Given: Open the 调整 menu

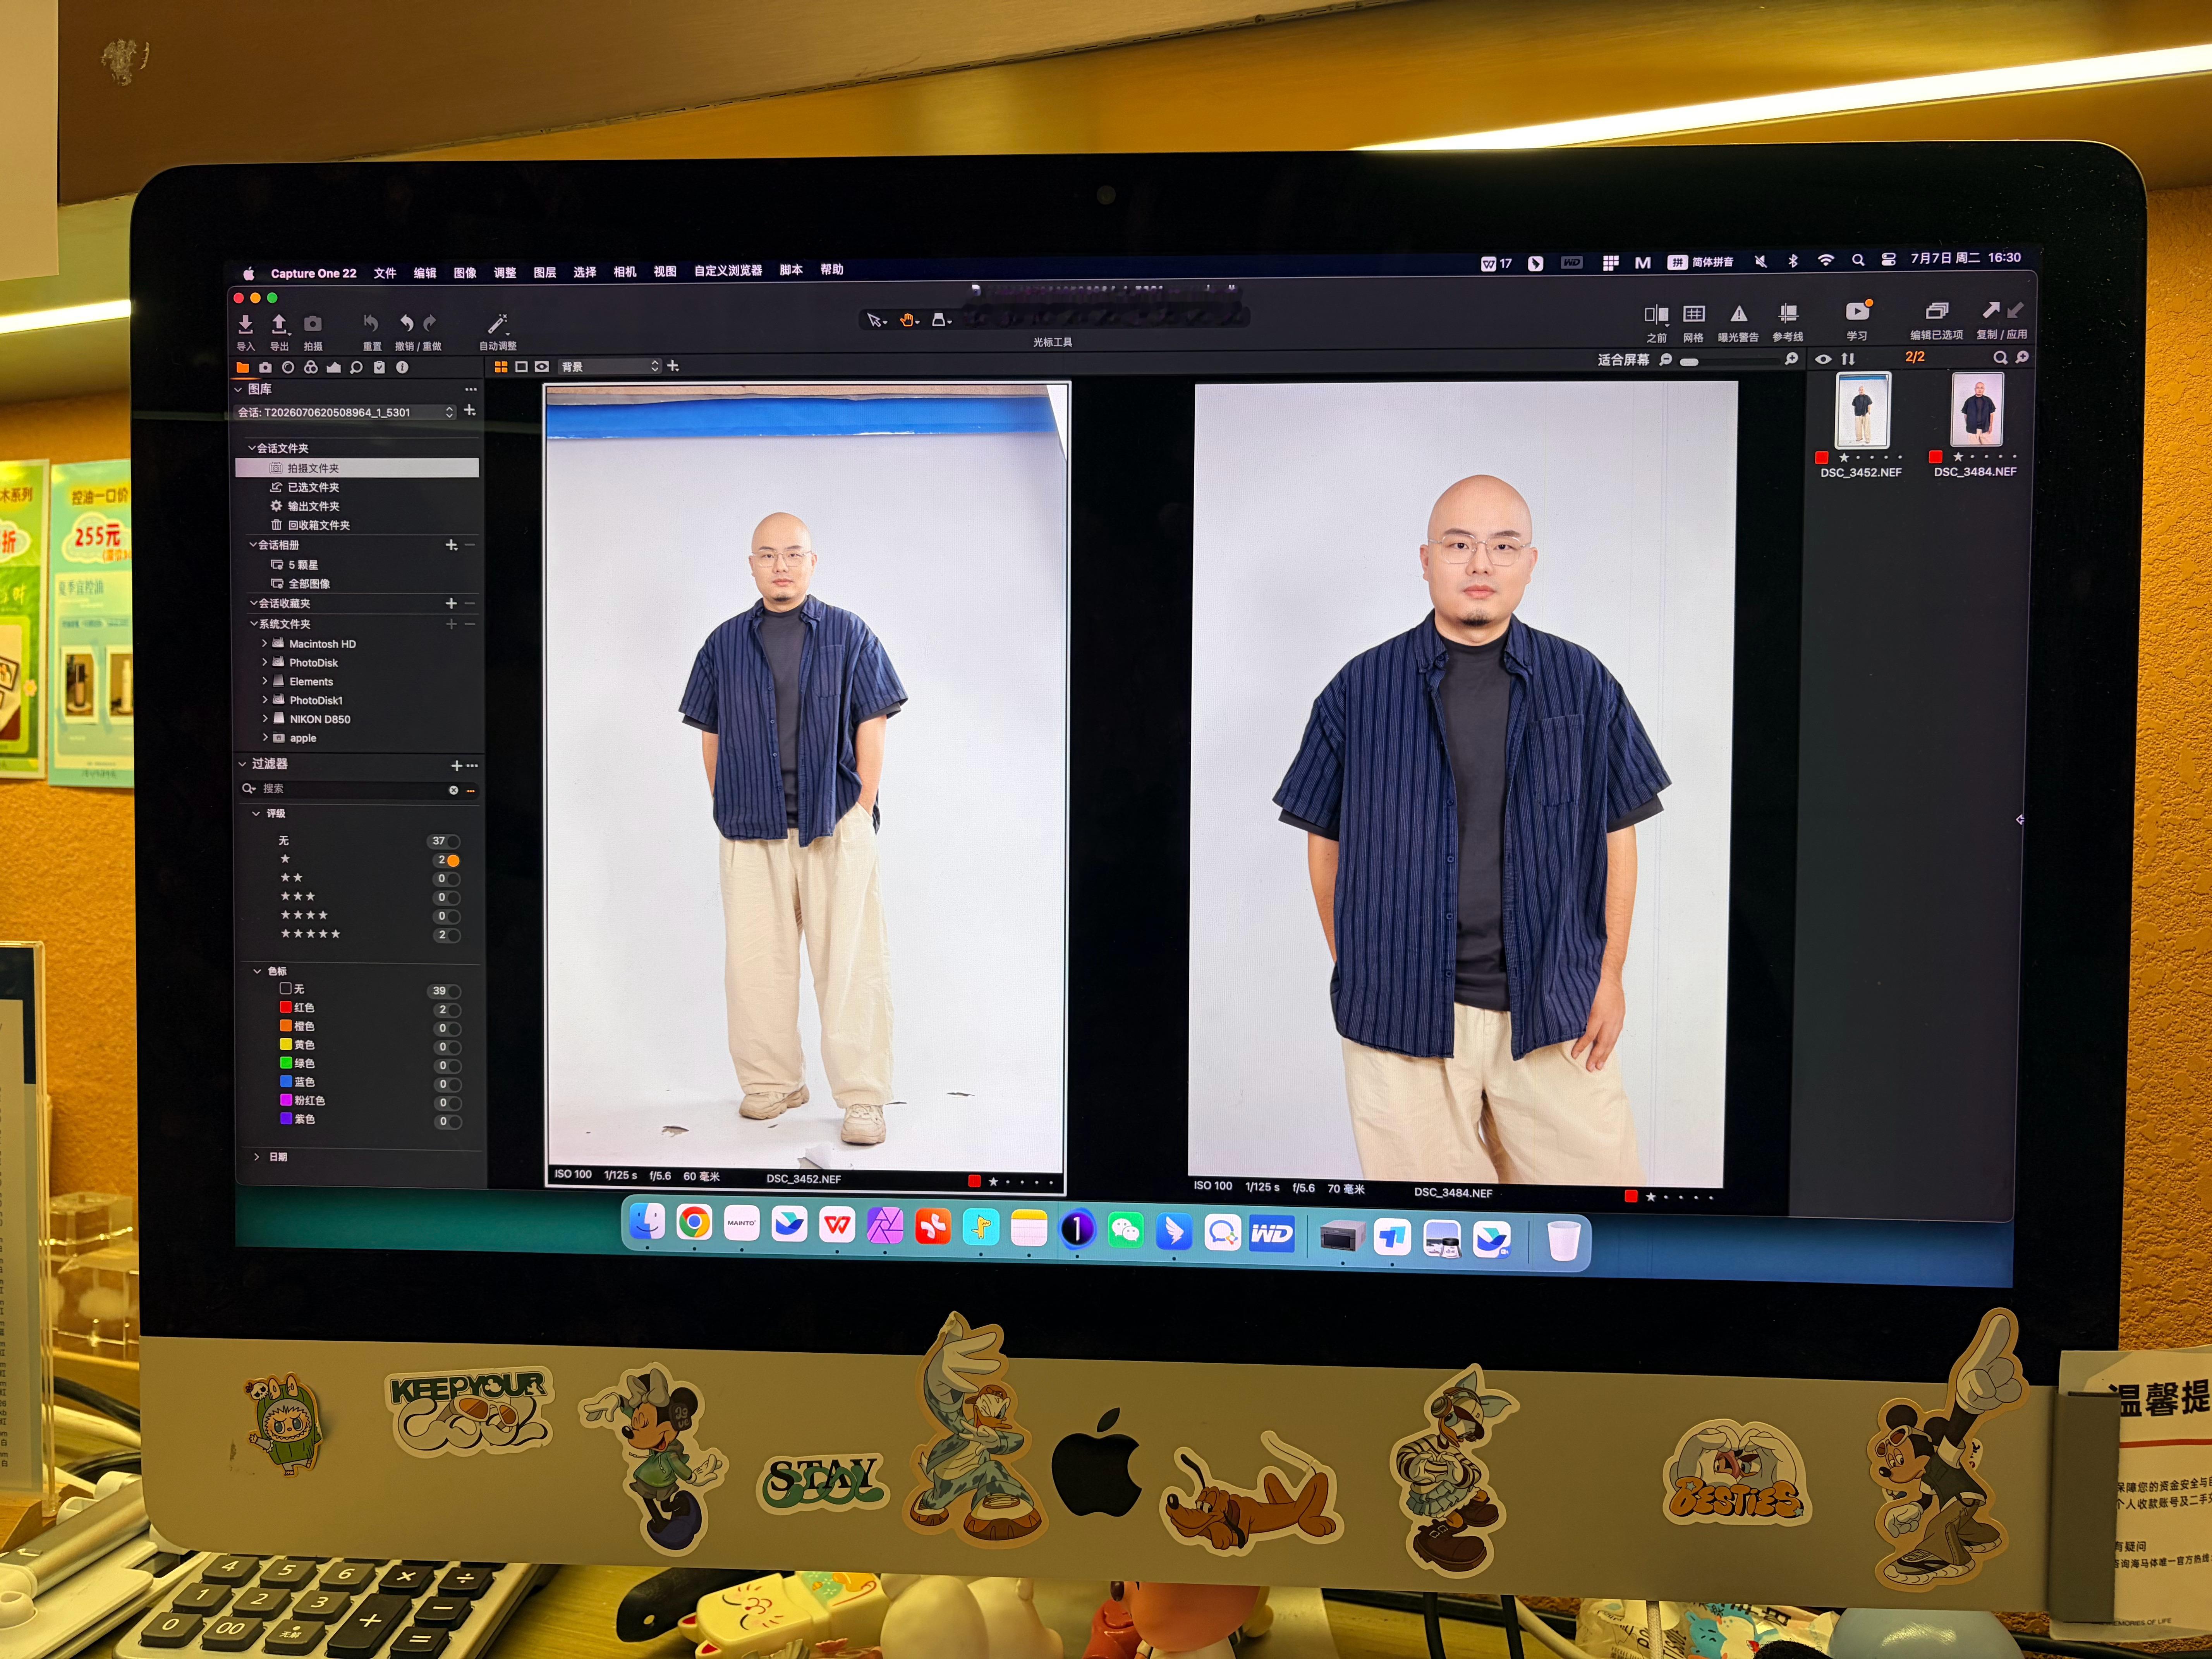Looking at the screenshot, I should pos(505,272).
